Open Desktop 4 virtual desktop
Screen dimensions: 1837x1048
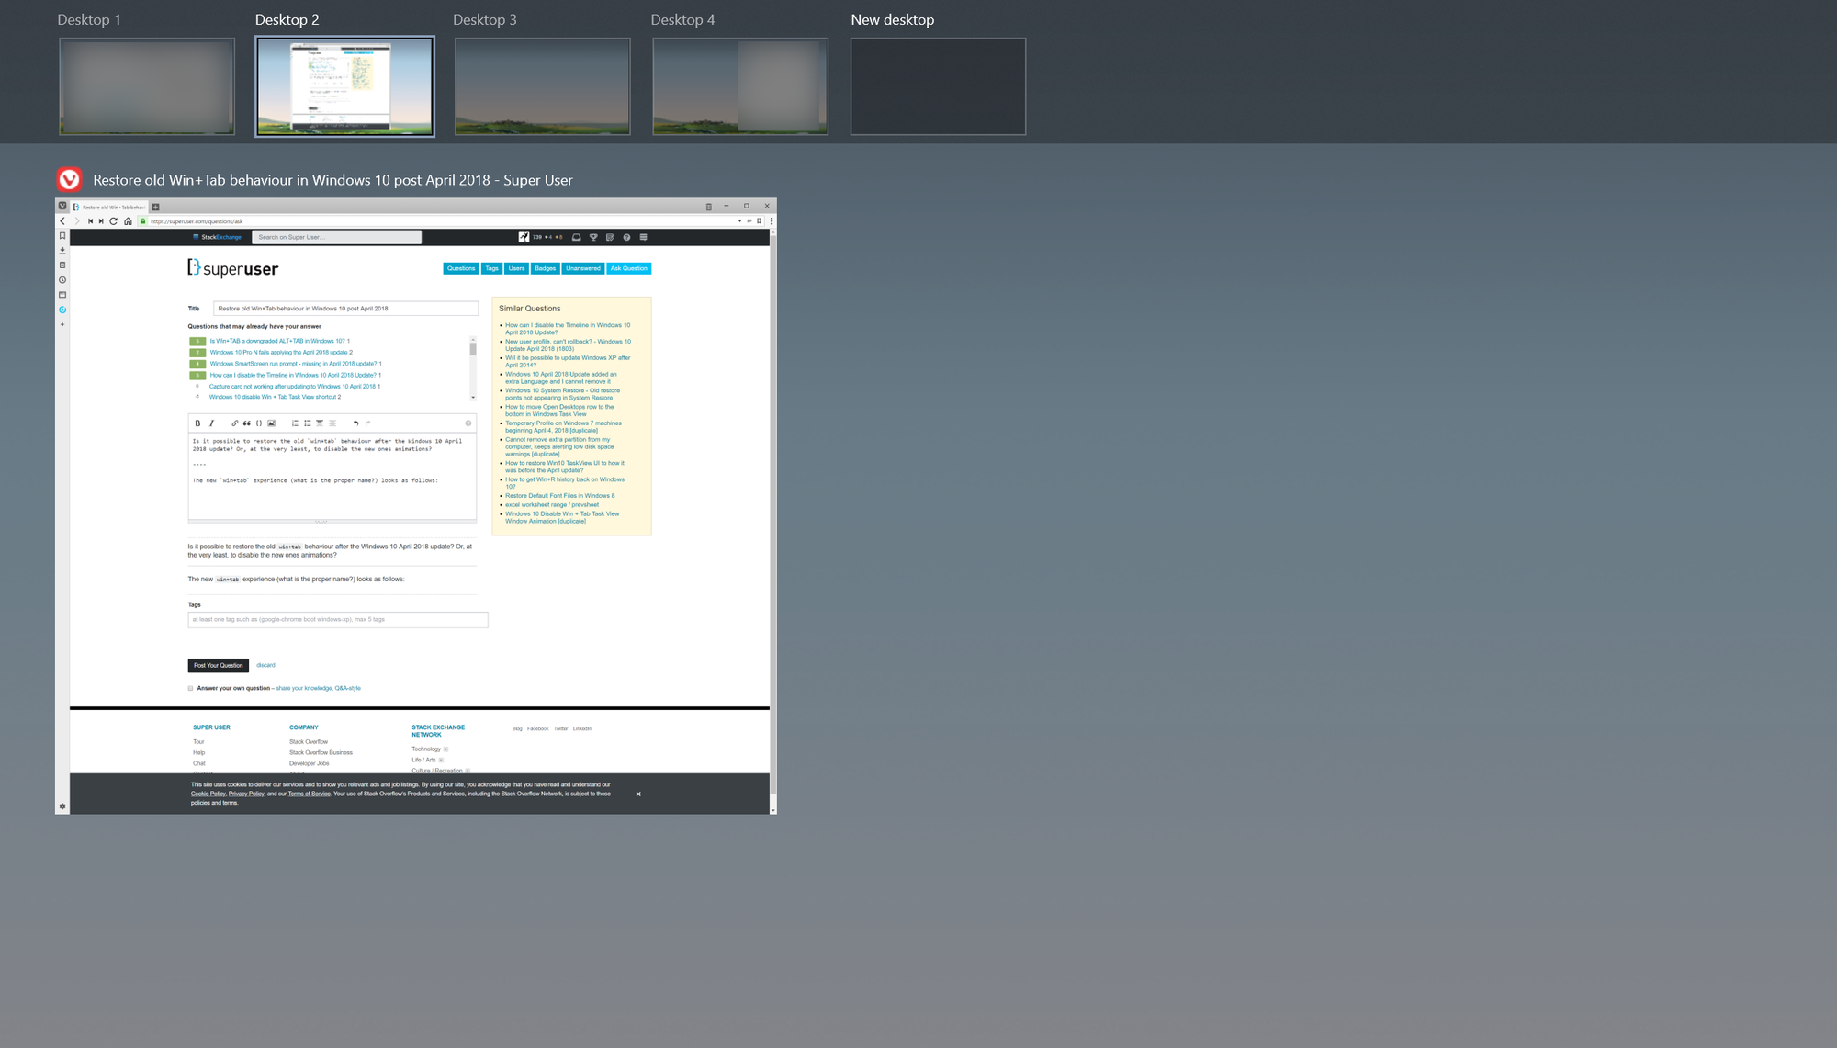[740, 86]
